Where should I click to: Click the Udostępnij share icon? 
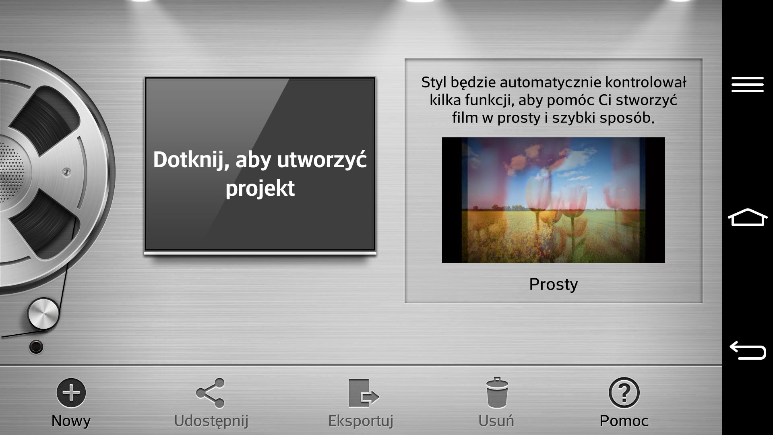coord(210,393)
